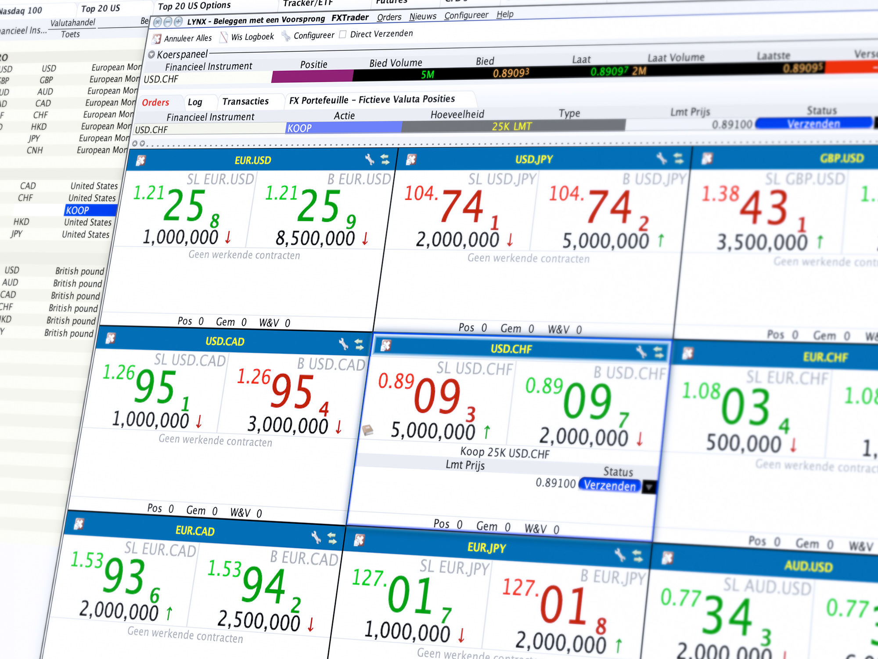The image size is (878, 659).
Task: Click B USD.CHF buy price 0.89097
Action: [577, 402]
